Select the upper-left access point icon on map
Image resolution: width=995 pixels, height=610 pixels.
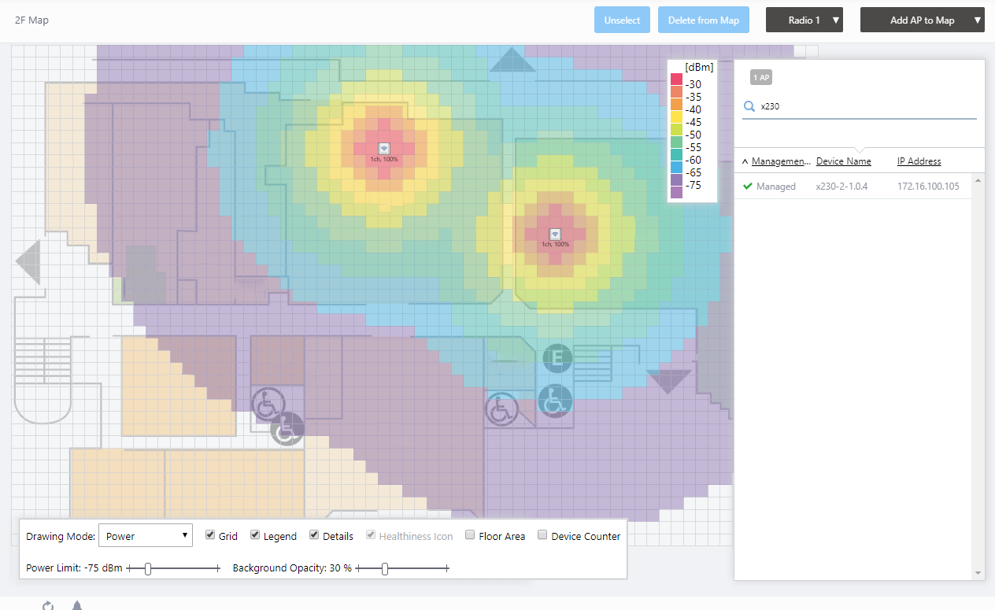point(384,148)
